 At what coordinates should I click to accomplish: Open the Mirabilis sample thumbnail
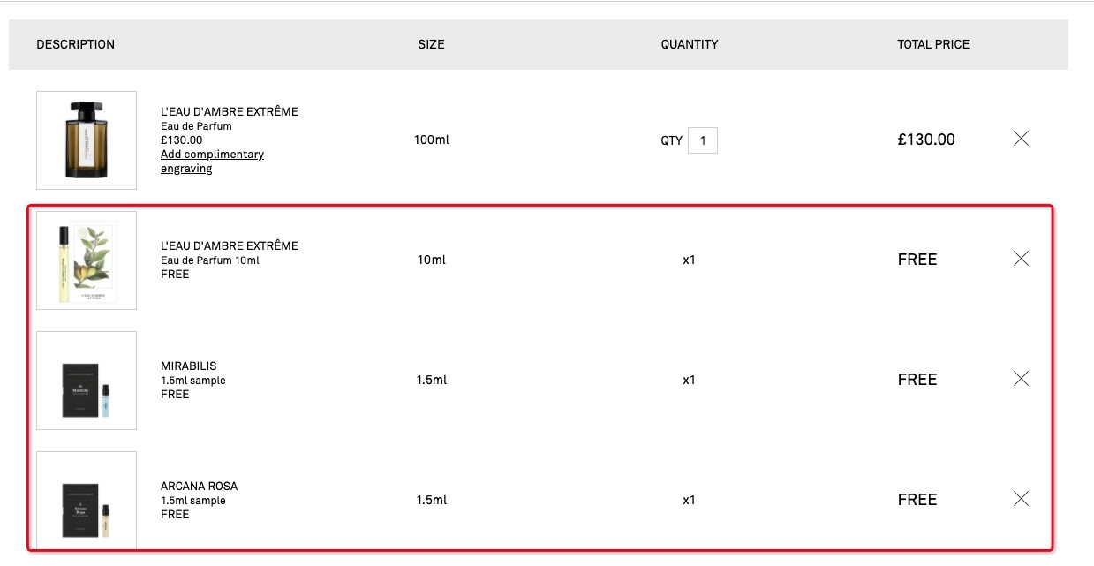pyautogui.click(x=87, y=381)
